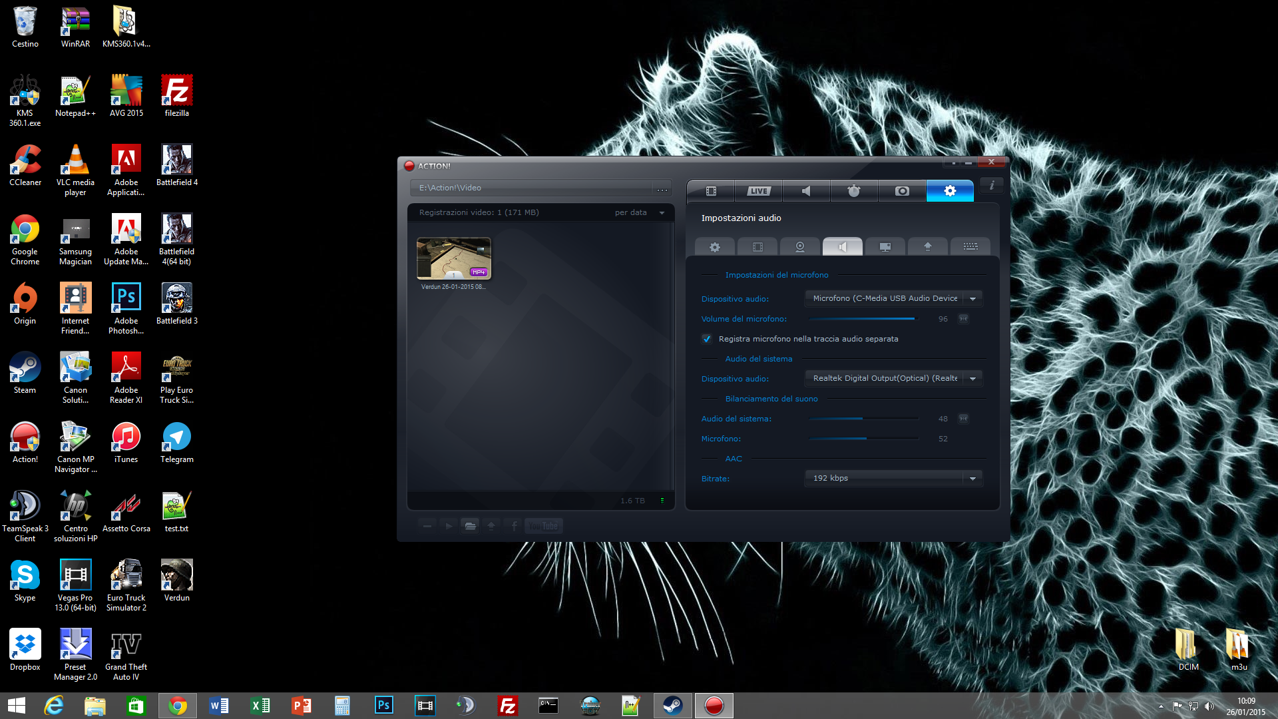1278x719 pixels.
Task: Click the Microfono balance slider
Action: [x=863, y=439]
